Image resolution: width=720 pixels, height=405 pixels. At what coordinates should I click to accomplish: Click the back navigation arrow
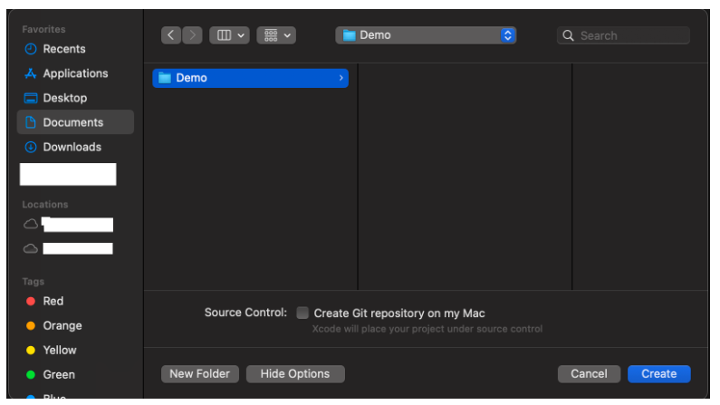pyautogui.click(x=171, y=35)
